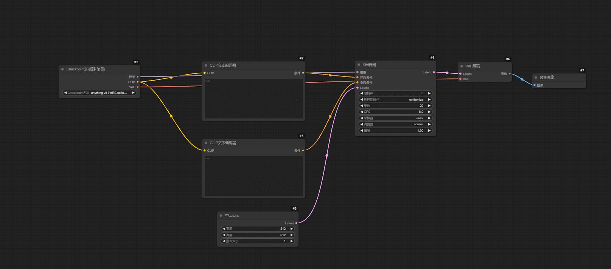This screenshot has height=269, width=611.
Task: Click 正面条件 input socket on K采样器
Action: [x=358, y=78]
